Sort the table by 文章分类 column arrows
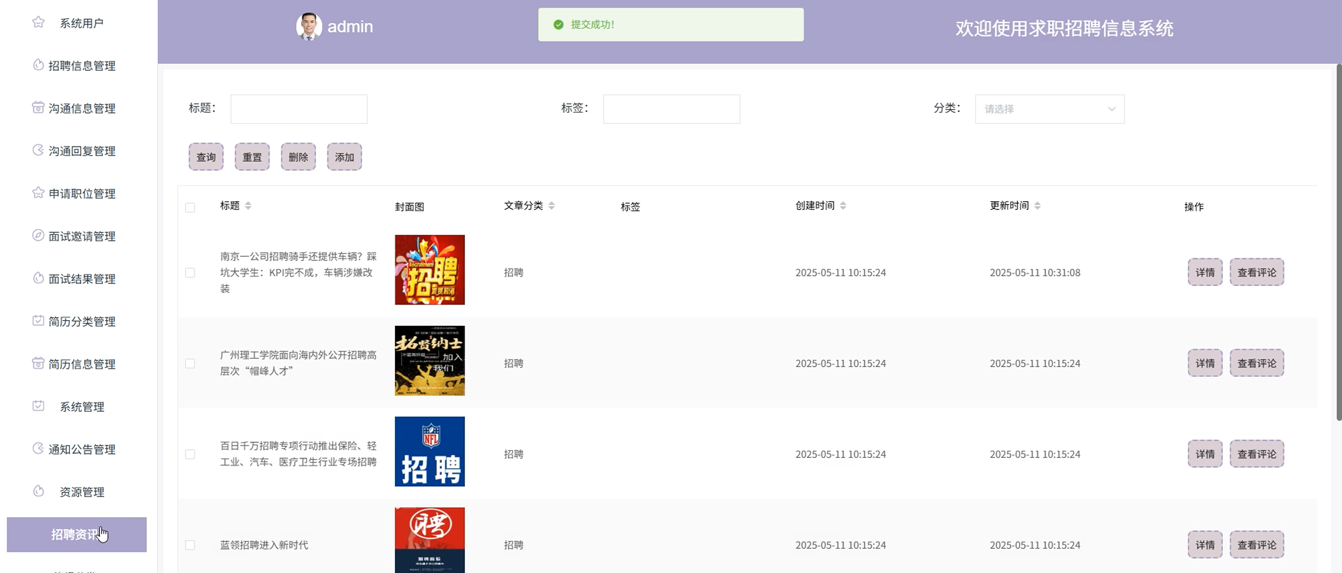Viewport: 1342px width, 573px height. [551, 206]
